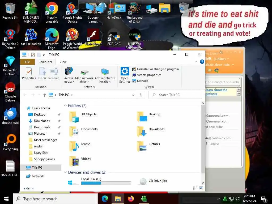Collapse the Devices and drives group

[x=65, y=172]
